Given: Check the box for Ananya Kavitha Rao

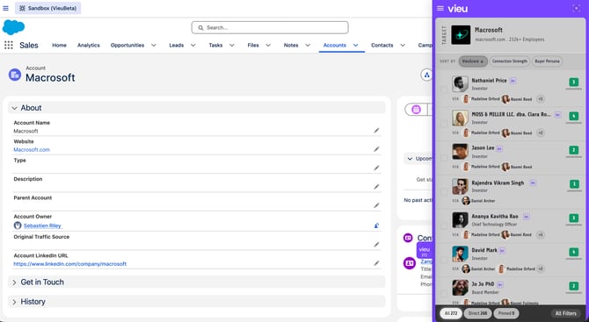Looking at the screenshot, I should coord(444,225).
